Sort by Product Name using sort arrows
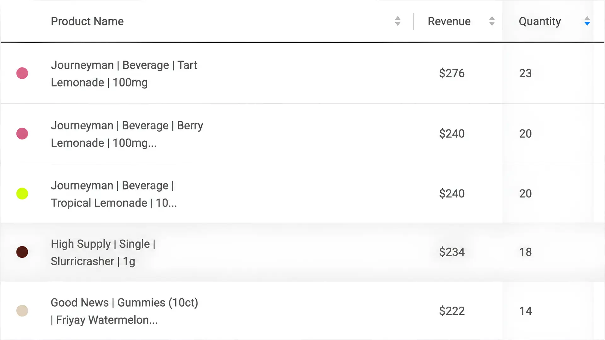605x340 pixels. coord(398,21)
